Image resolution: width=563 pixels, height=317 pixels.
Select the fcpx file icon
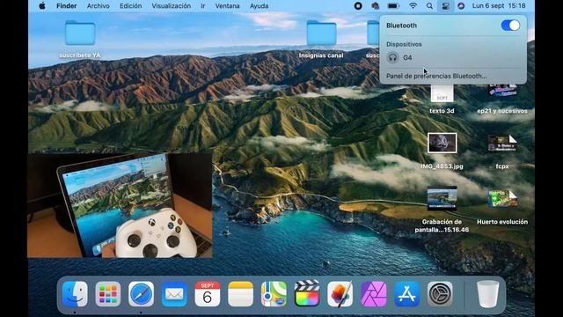click(502, 144)
